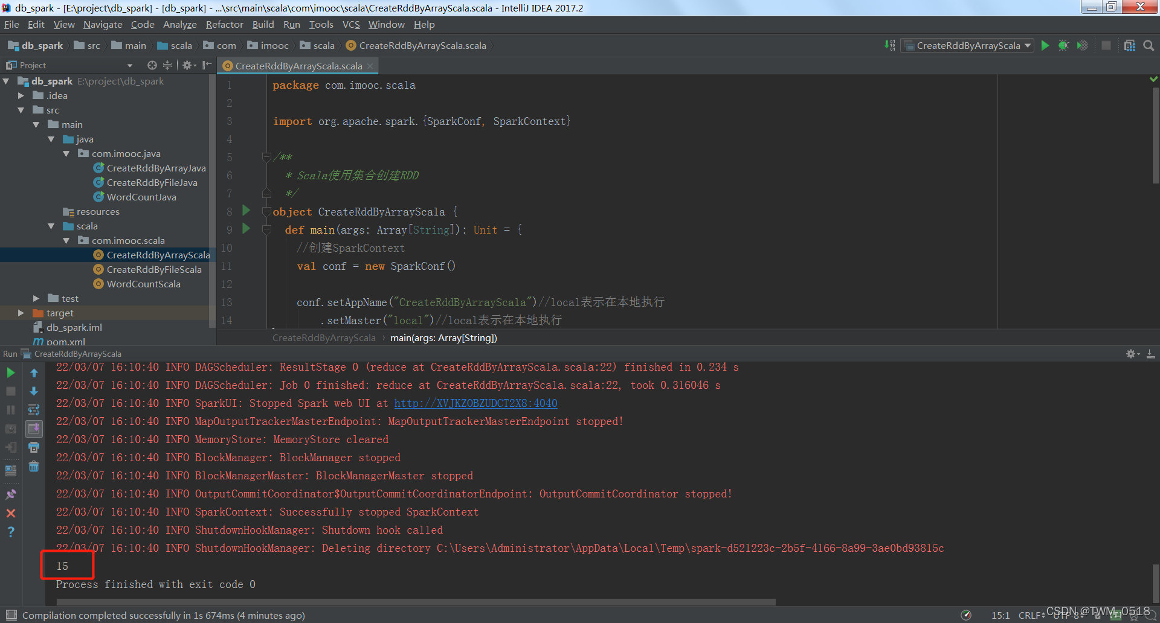Fold the doc comment at line 5
The height and width of the screenshot is (623, 1160).
point(266,157)
